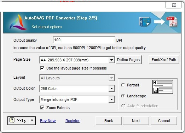Viewport: 185px width, 133px height.
Task: Close the dialog with X button
Action: coord(174,5)
